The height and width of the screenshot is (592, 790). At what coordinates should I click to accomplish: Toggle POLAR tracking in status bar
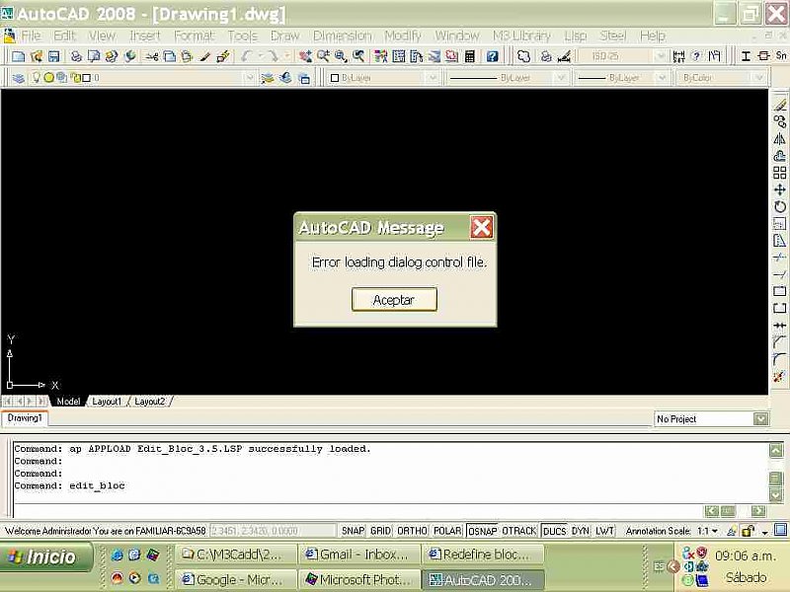click(447, 531)
